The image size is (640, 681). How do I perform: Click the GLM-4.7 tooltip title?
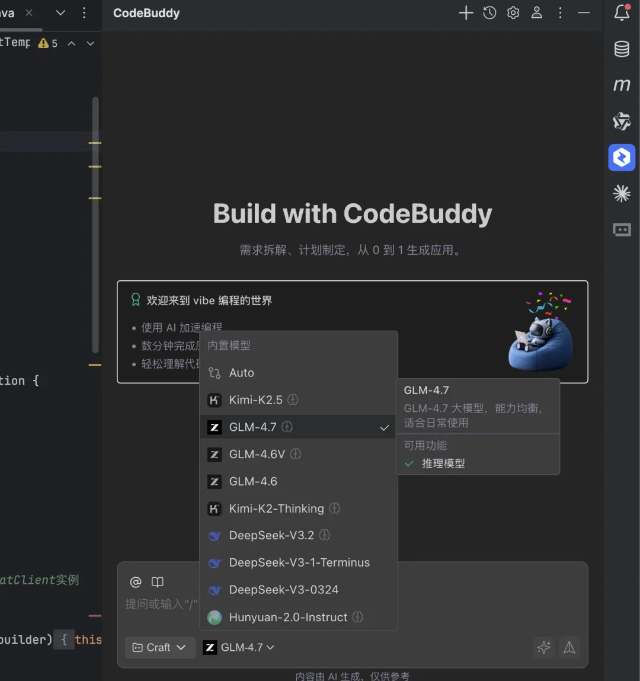(427, 390)
